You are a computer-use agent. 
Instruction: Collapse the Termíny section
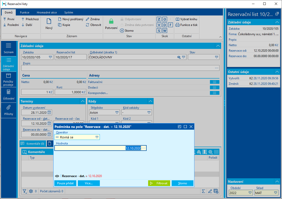pos(83,101)
